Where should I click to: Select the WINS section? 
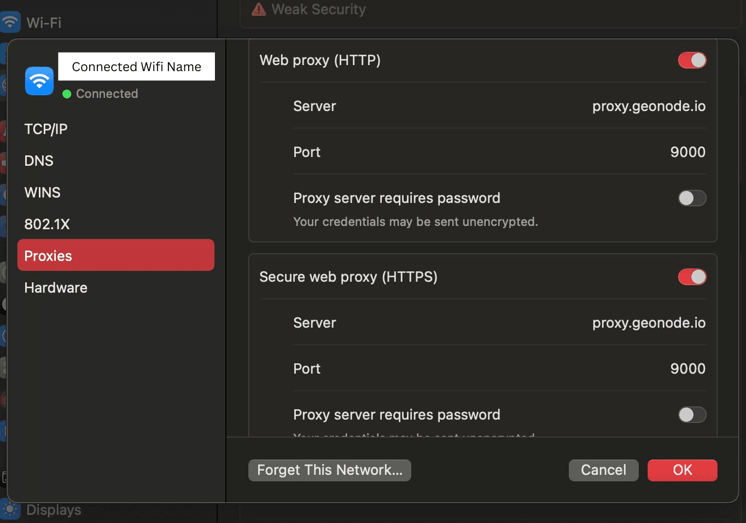[x=43, y=193]
